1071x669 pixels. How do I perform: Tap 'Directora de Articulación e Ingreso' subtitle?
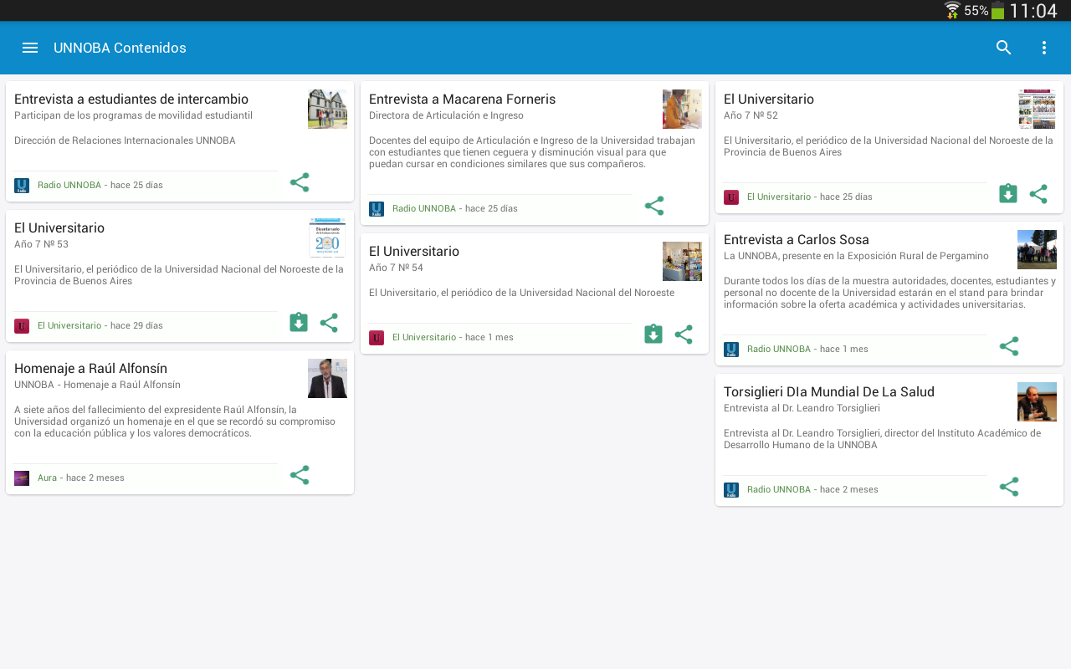(x=447, y=115)
